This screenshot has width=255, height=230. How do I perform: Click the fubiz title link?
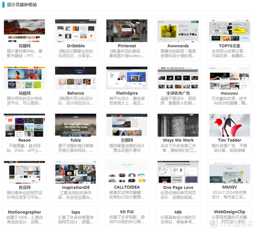(76, 140)
